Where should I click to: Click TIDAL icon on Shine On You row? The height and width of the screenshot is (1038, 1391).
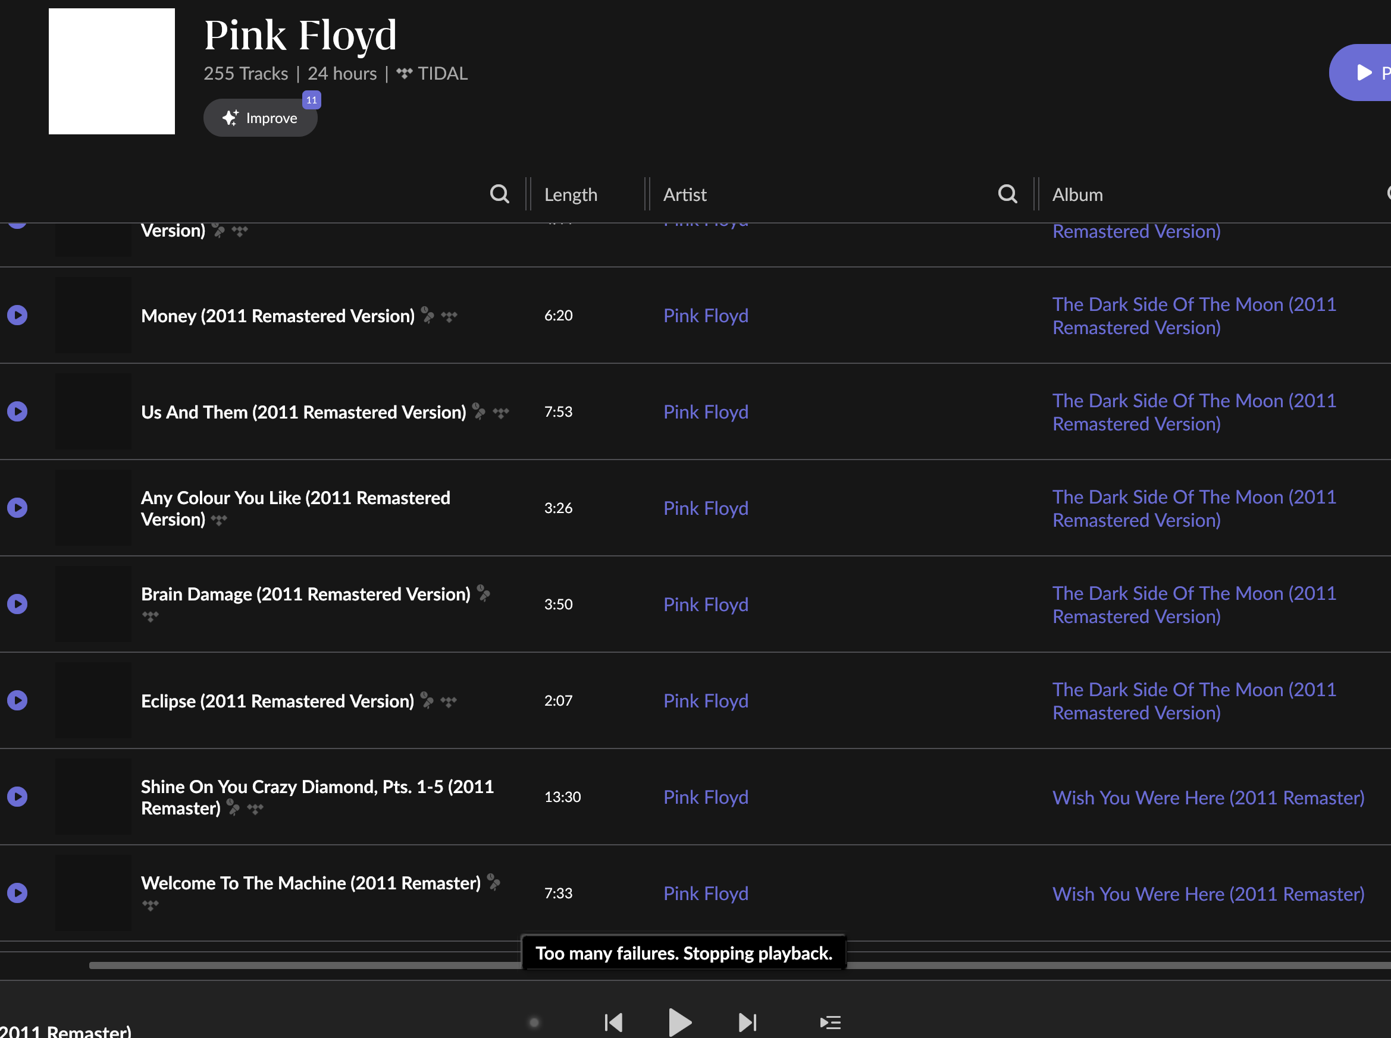(255, 809)
